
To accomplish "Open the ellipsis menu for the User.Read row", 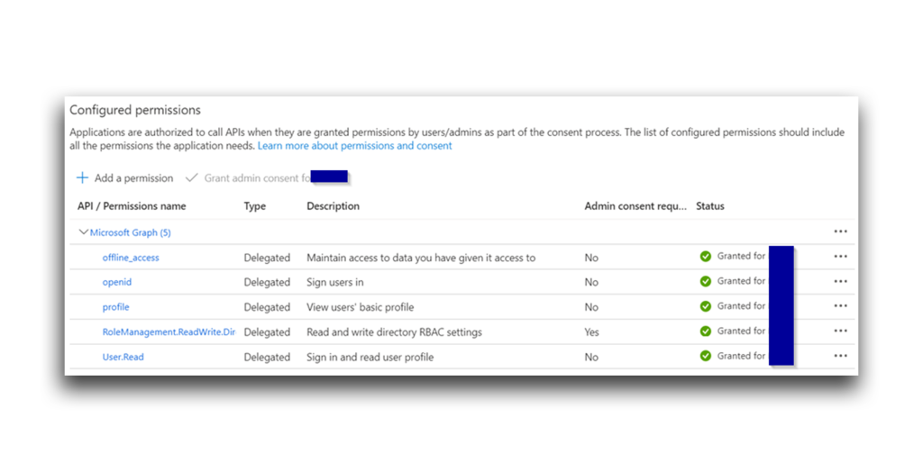I will (x=841, y=356).
